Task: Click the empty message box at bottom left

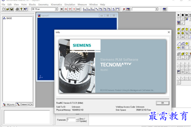Action: tap(27, 117)
